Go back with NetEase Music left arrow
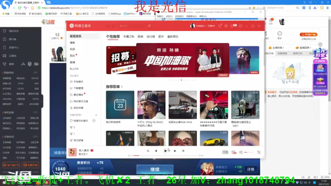 pos(108,26)
